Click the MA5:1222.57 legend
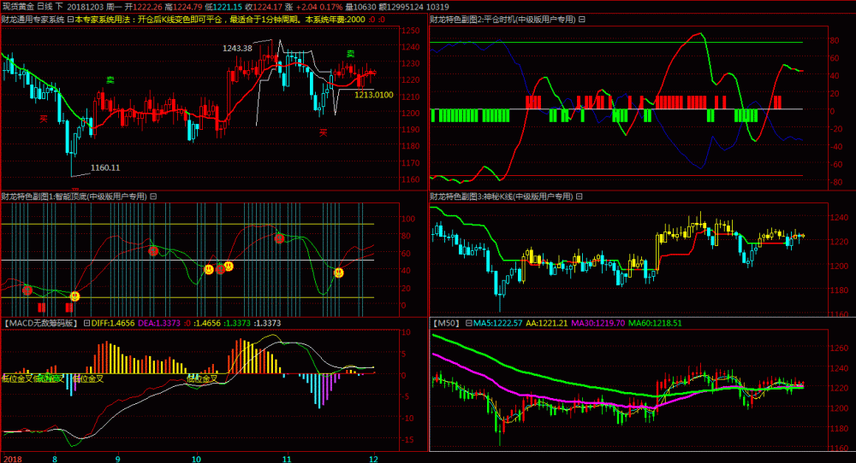The image size is (856, 463). 498,323
